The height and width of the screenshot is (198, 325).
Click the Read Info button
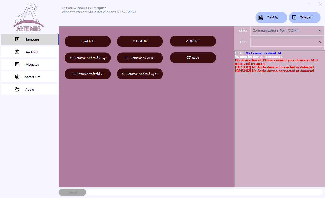[x=87, y=41]
